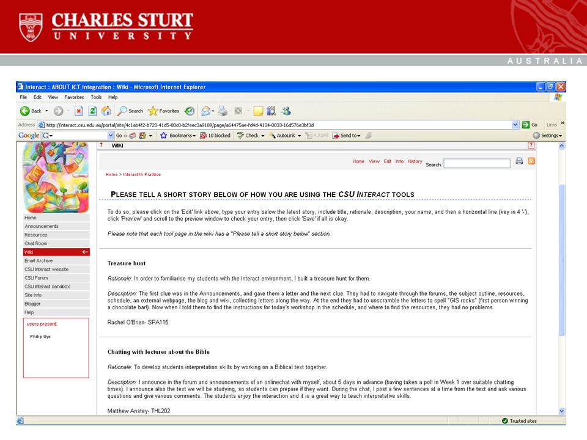The width and height of the screenshot is (587, 440).
Task: Open Chat Room in the sidebar
Action: click(x=56, y=244)
